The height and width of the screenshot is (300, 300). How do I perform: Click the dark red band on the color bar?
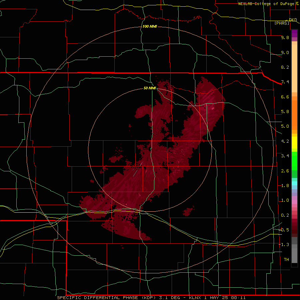294,228
